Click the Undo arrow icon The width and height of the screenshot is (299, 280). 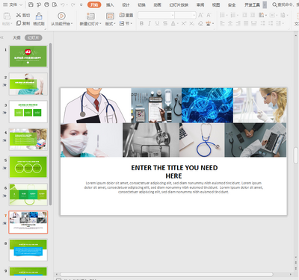tap(63, 4)
